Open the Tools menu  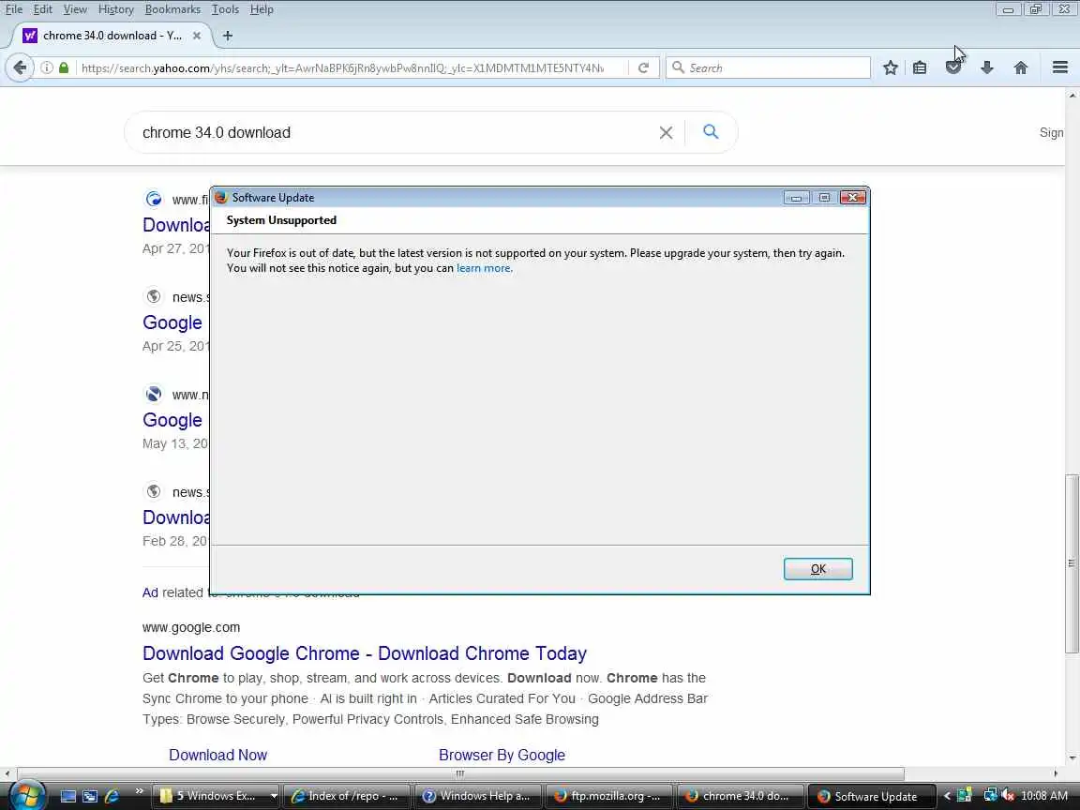(225, 9)
